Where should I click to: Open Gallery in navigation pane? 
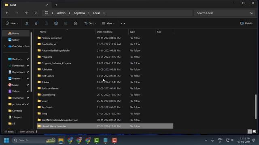[x=16, y=40]
